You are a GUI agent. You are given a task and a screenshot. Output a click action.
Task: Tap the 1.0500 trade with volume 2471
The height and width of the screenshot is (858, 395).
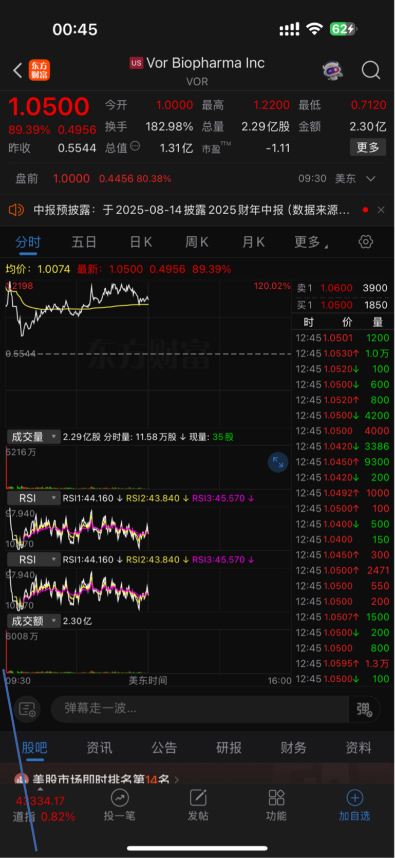coord(342,571)
